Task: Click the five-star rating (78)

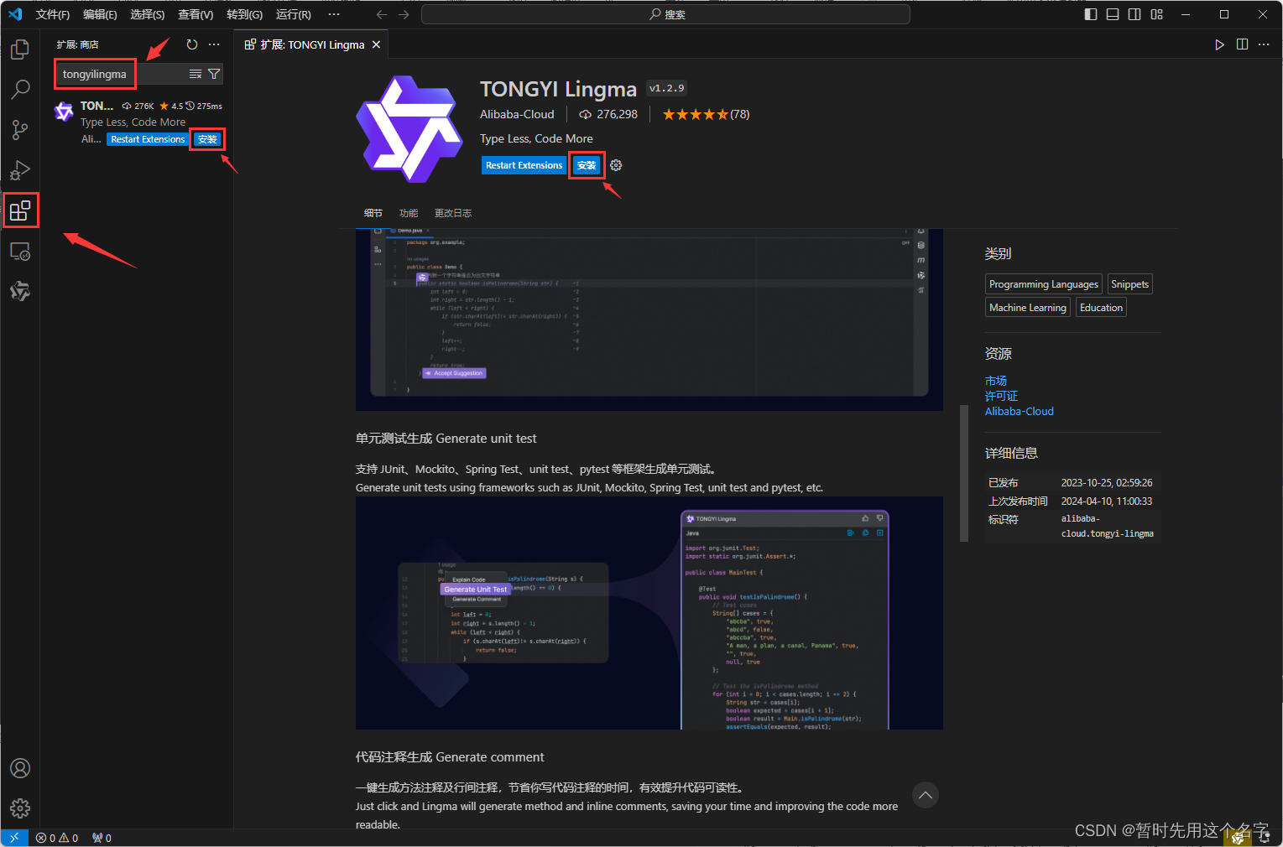Action: pos(706,114)
